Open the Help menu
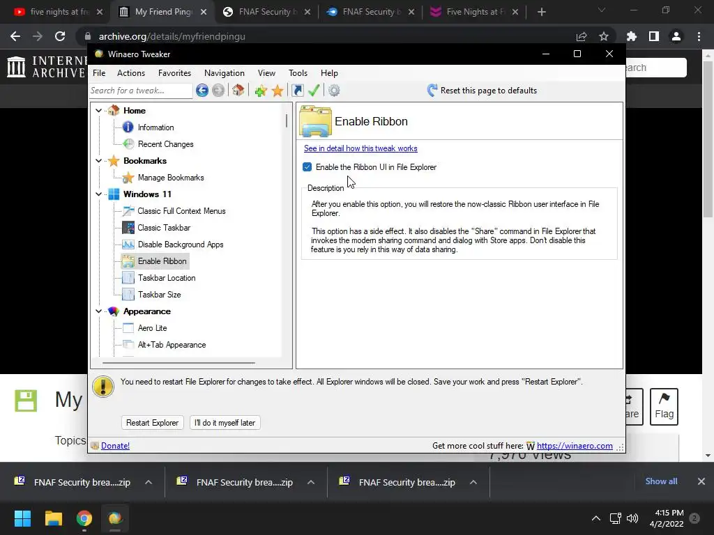Viewport: 714px width, 535px height. (329, 72)
